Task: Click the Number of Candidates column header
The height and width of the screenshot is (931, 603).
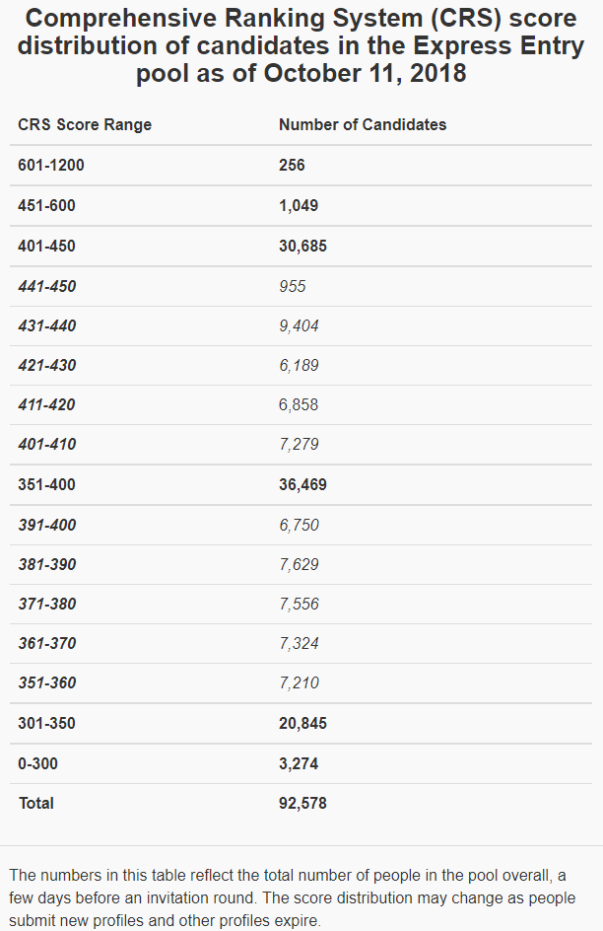Action: tap(363, 125)
